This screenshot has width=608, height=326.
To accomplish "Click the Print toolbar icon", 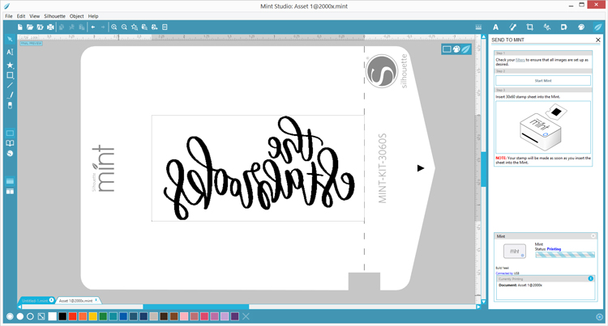I will [50, 27].
